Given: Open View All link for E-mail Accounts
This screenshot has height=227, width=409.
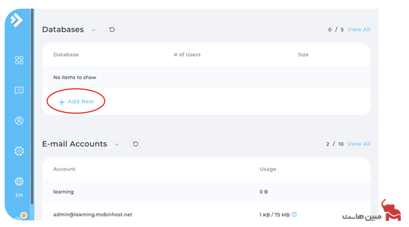Looking at the screenshot, I should (358, 144).
